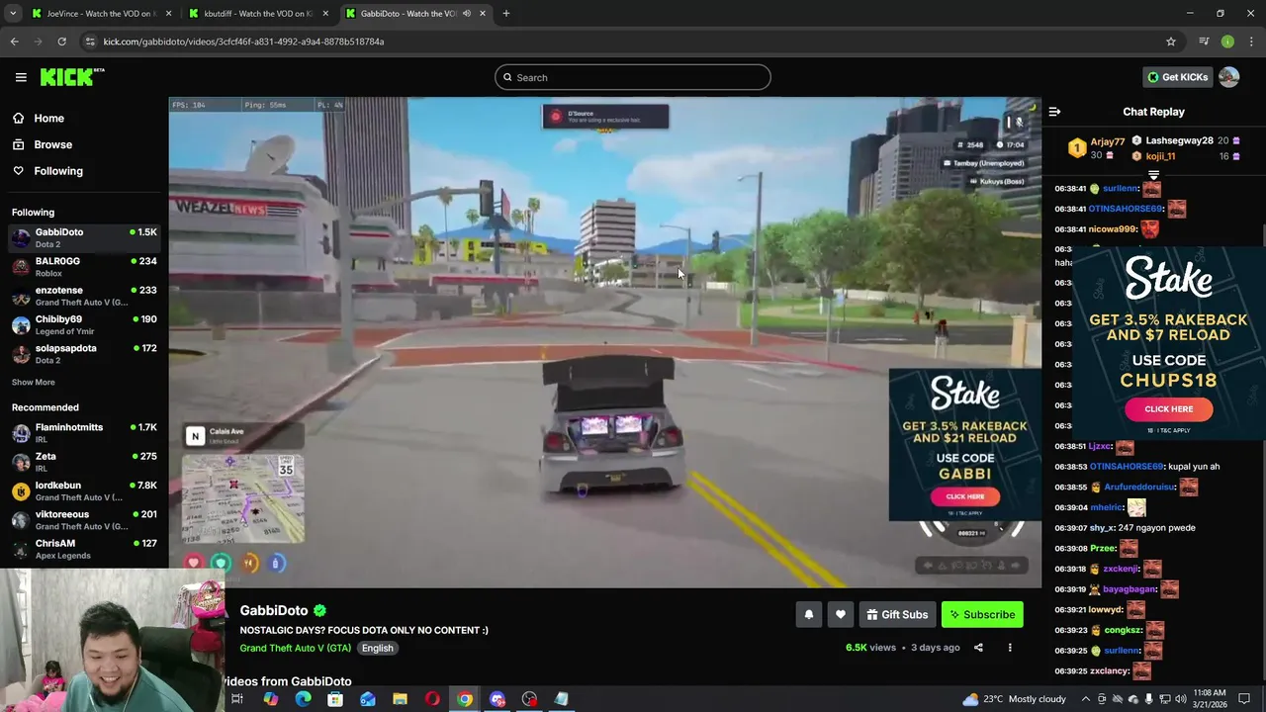Open Task View on the taskbar
This screenshot has width=1266, height=712.
click(x=237, y=699)
